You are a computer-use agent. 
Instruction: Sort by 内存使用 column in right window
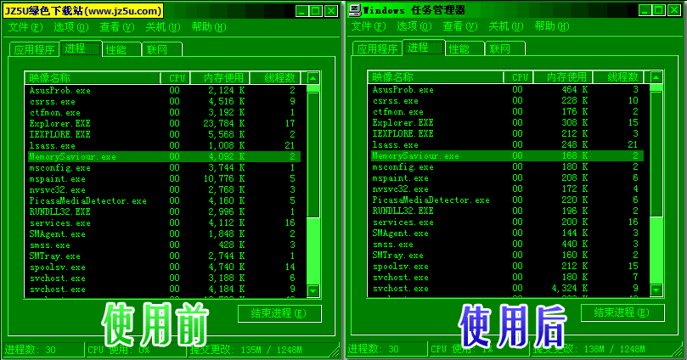click(563, 77)
